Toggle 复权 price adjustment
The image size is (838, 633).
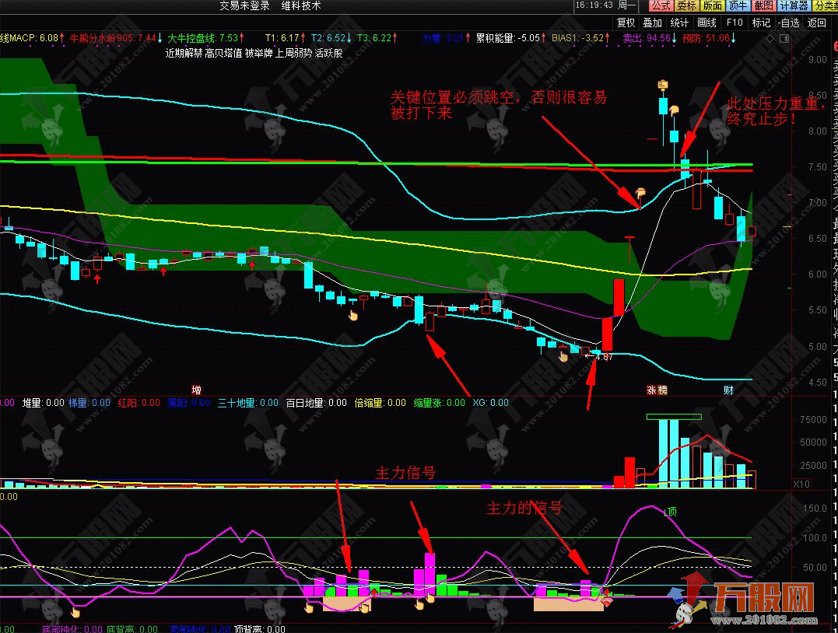pyautogui.click(x=626, y=23)
